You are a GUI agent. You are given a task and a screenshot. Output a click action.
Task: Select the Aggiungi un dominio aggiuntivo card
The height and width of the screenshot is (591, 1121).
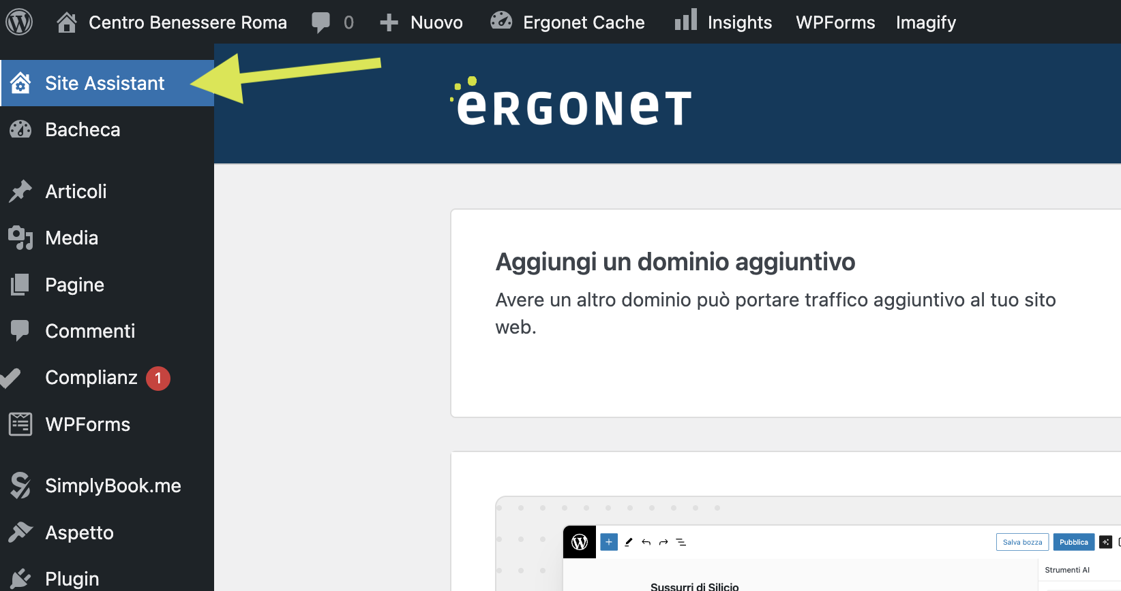click(786, 313)
